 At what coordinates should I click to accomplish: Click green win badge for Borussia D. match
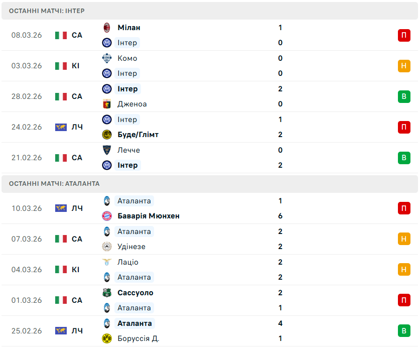pyautogui.click(x=404, y=331)
